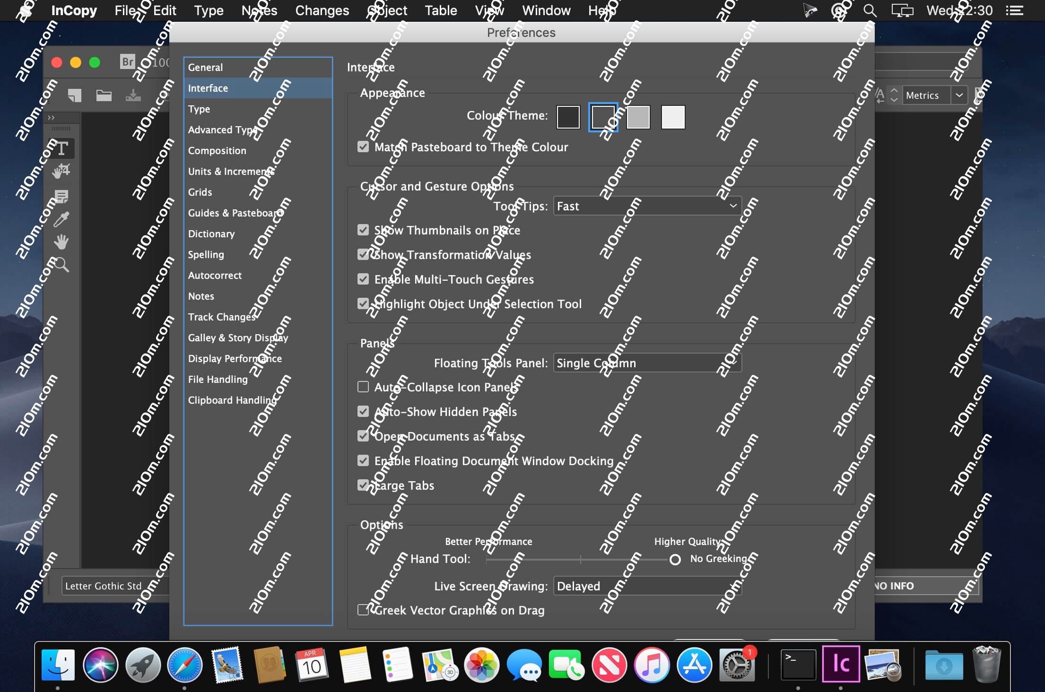Screen dimensions: 1045x692
Task: Select General preferences category
Action: [x=258, y=67]
